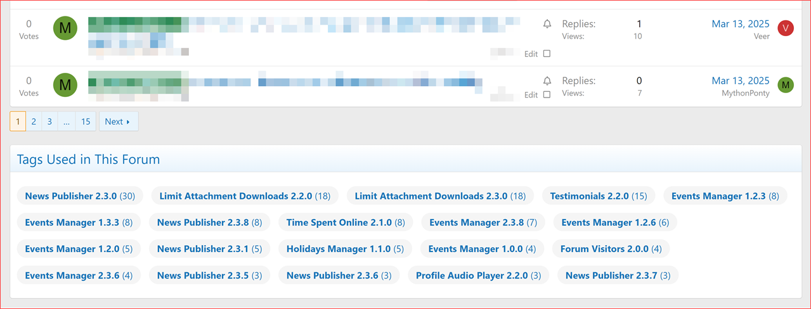Filter by Time Spent Online 2.1.0 tag

click(x=346, y=222)
